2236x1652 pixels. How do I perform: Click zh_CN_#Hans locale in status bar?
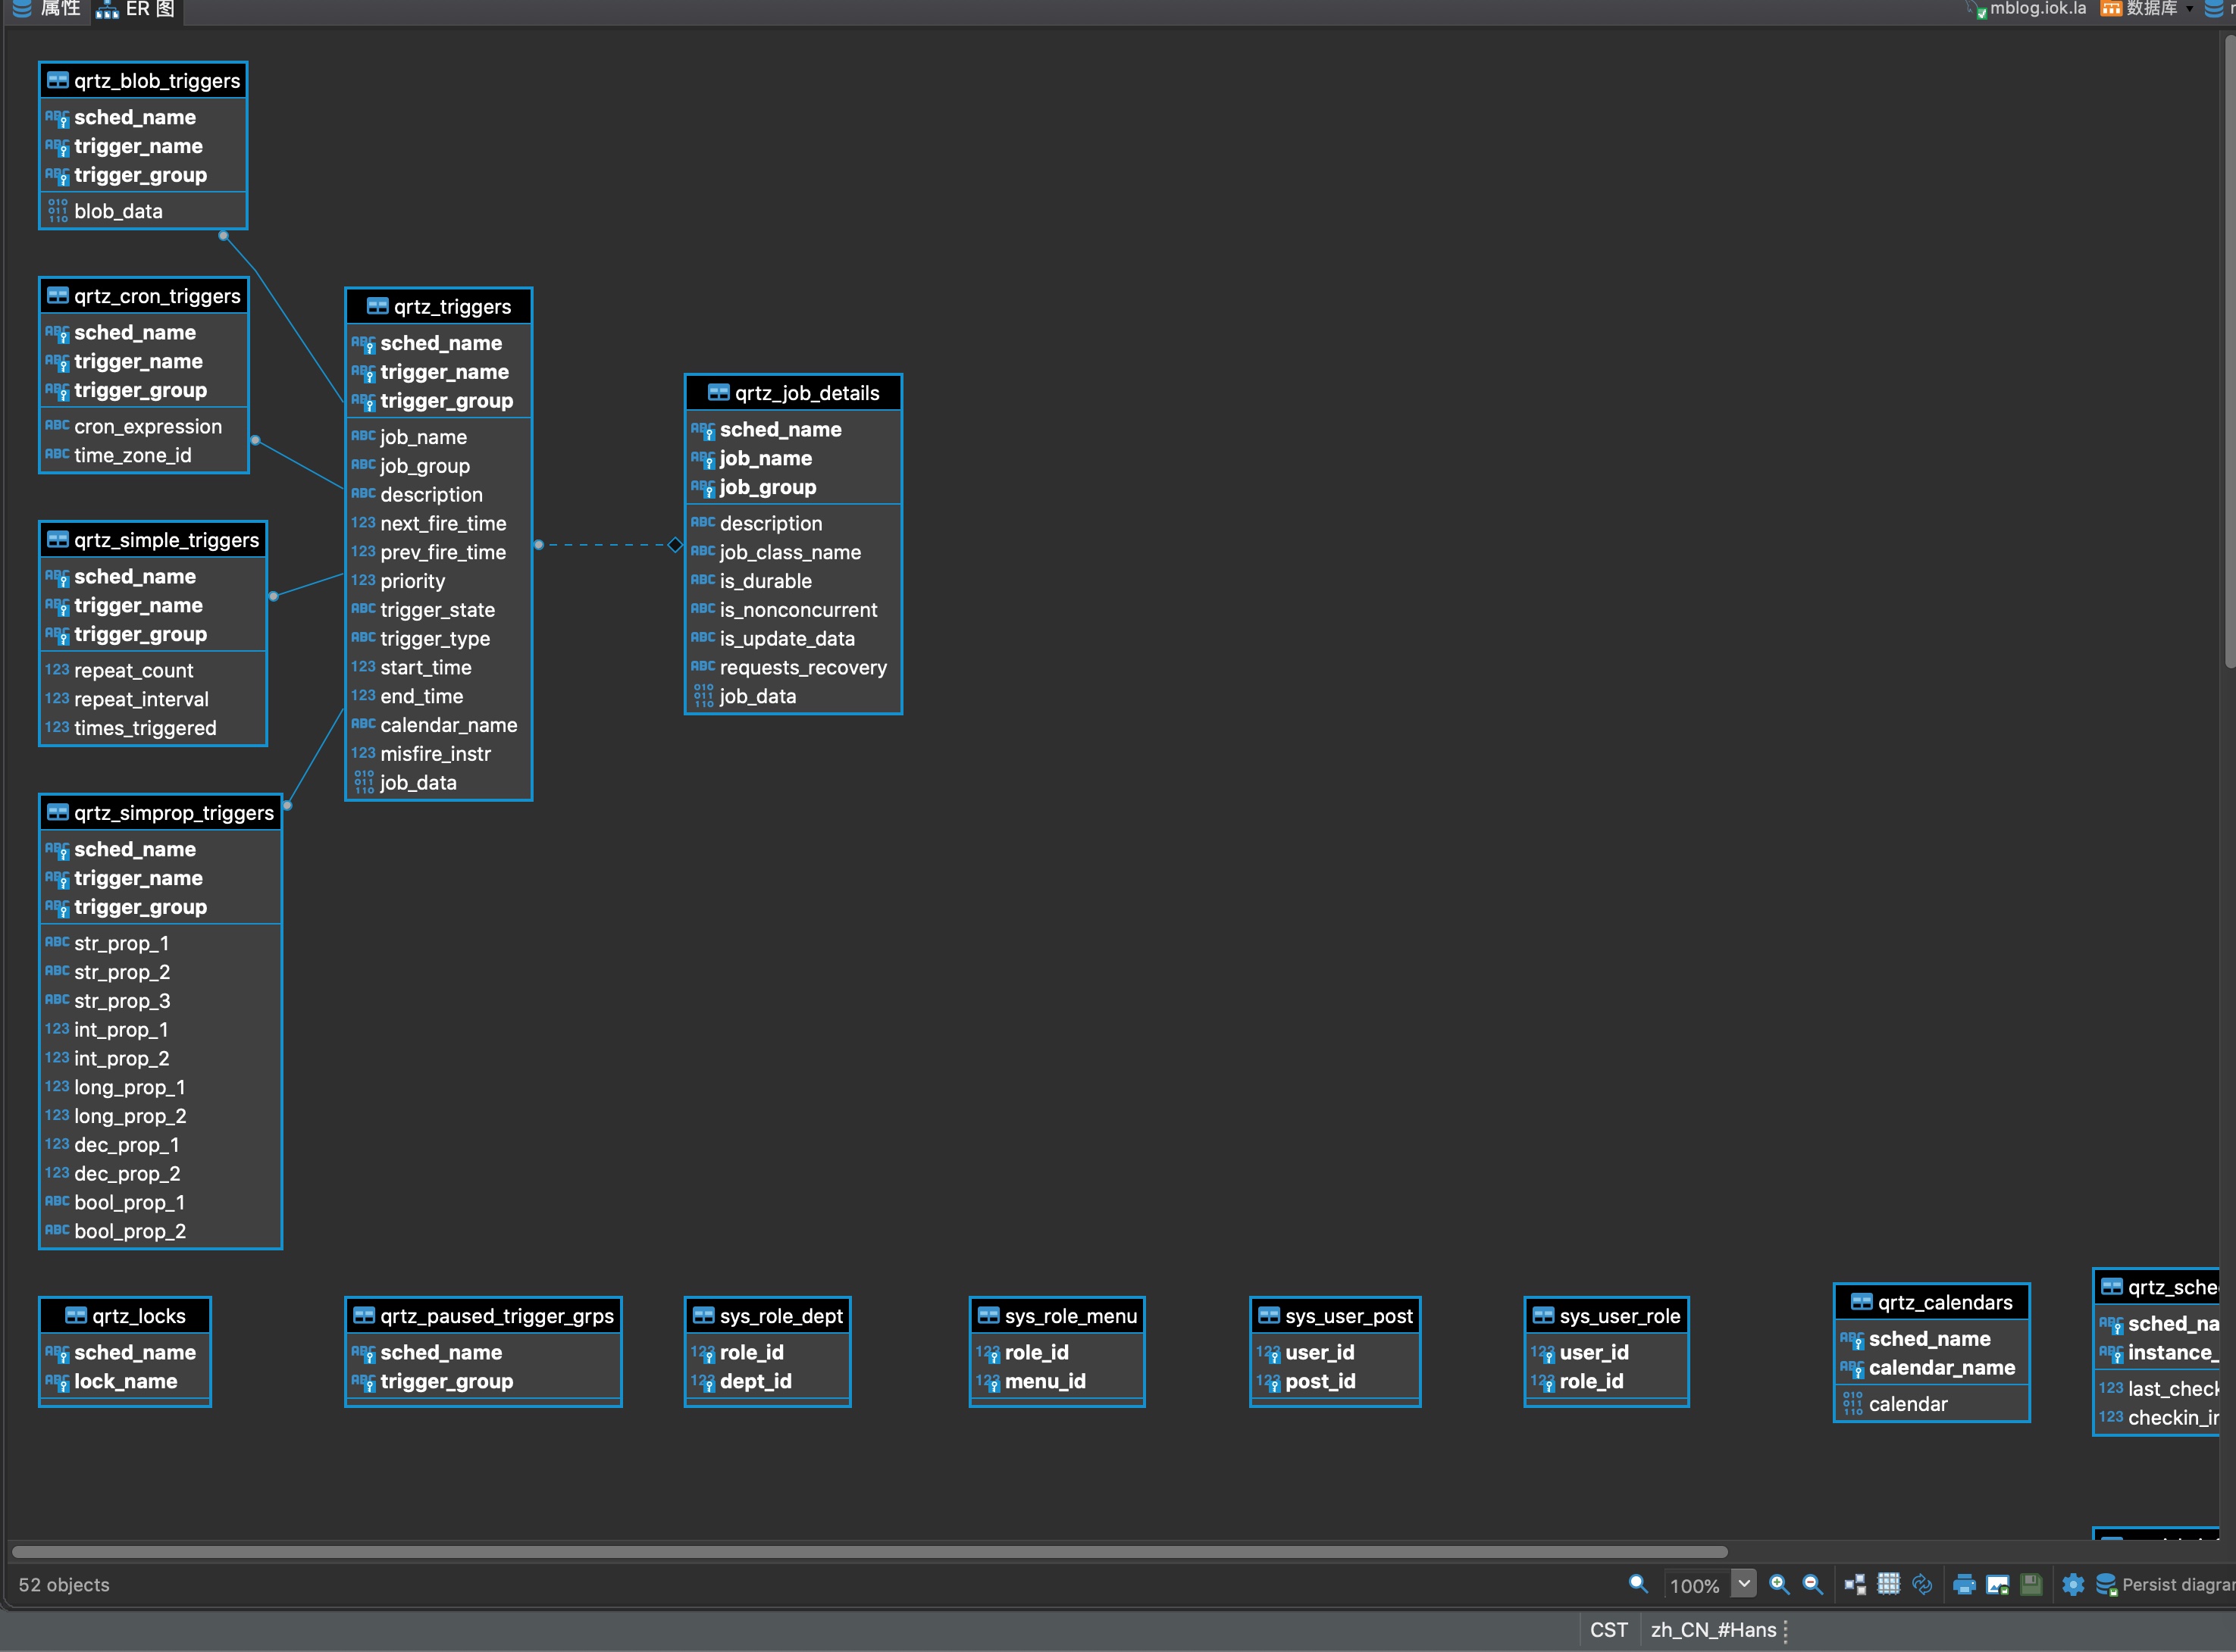[1713, 1630]
